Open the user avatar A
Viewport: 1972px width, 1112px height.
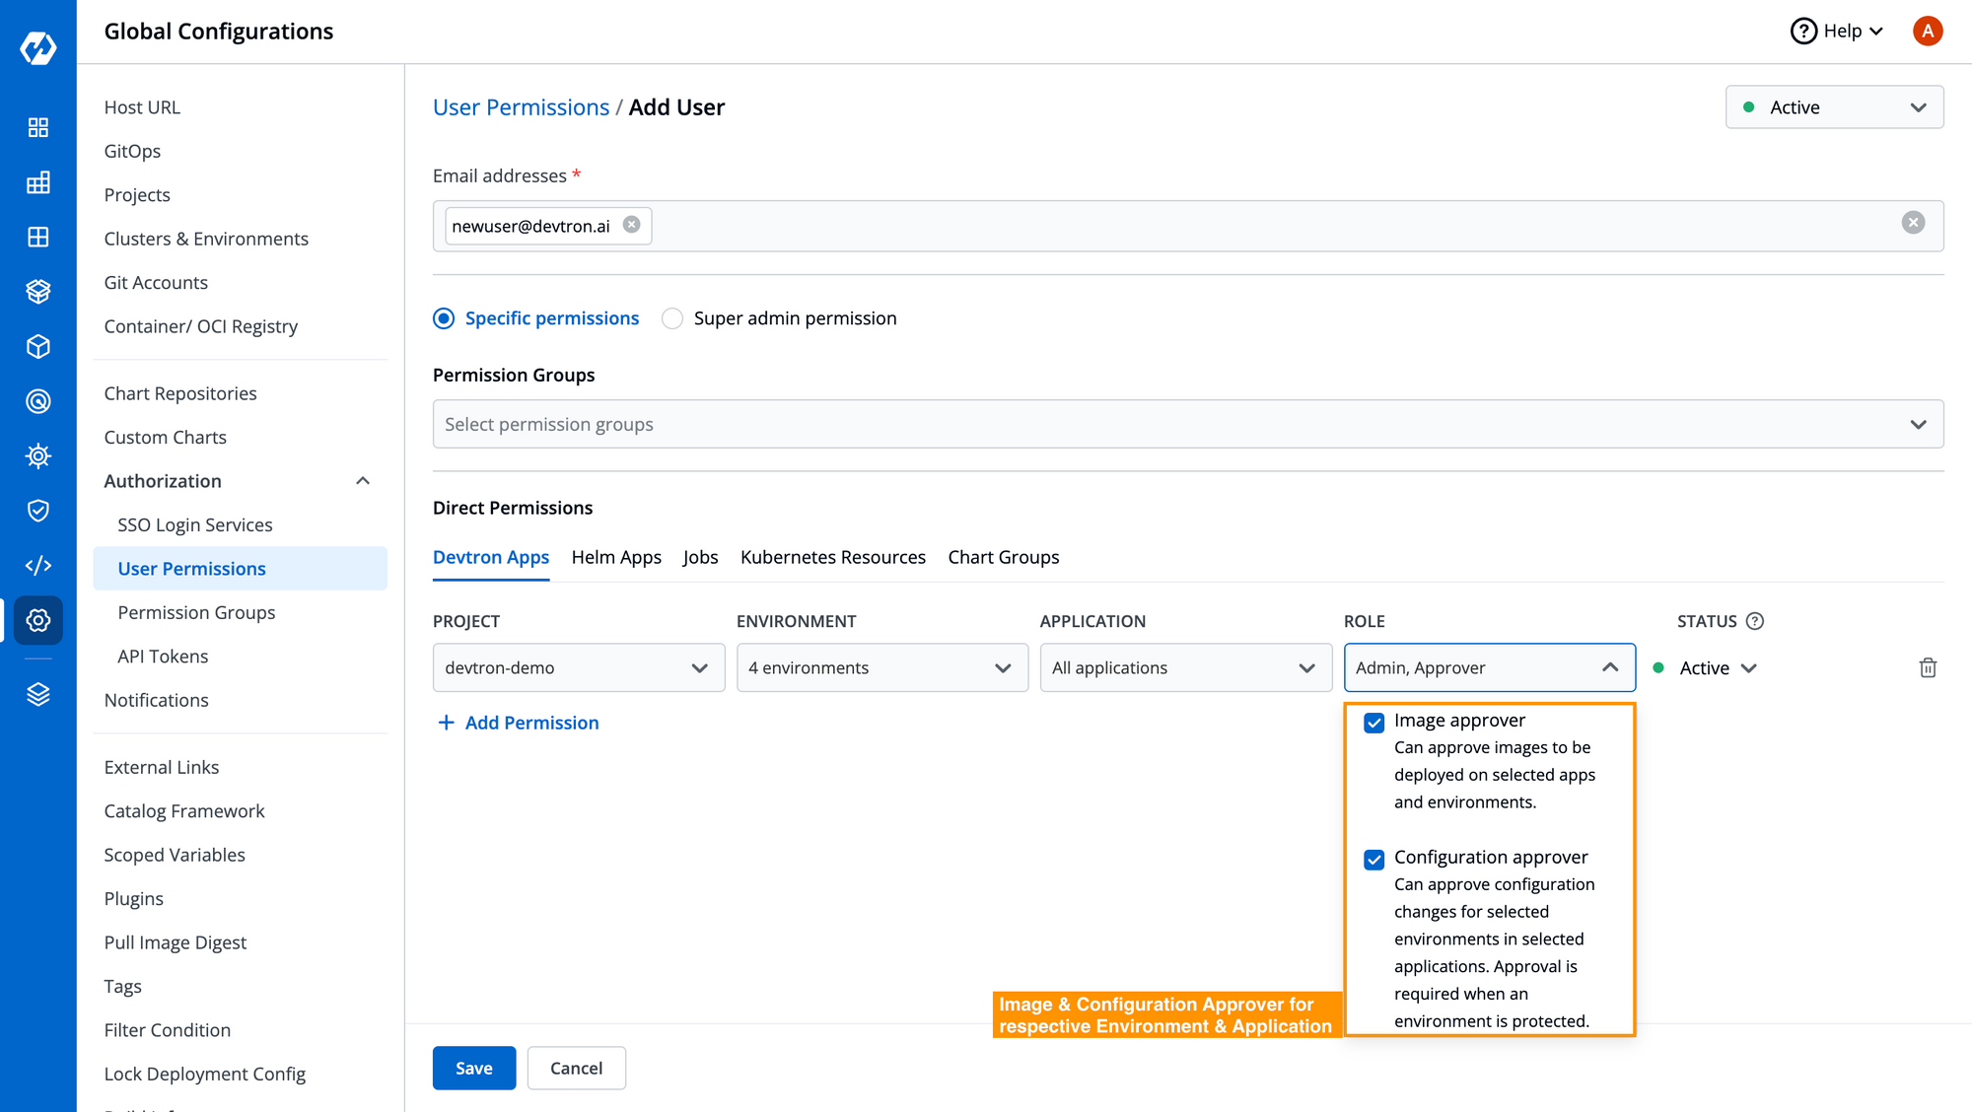pos(1928,32)
